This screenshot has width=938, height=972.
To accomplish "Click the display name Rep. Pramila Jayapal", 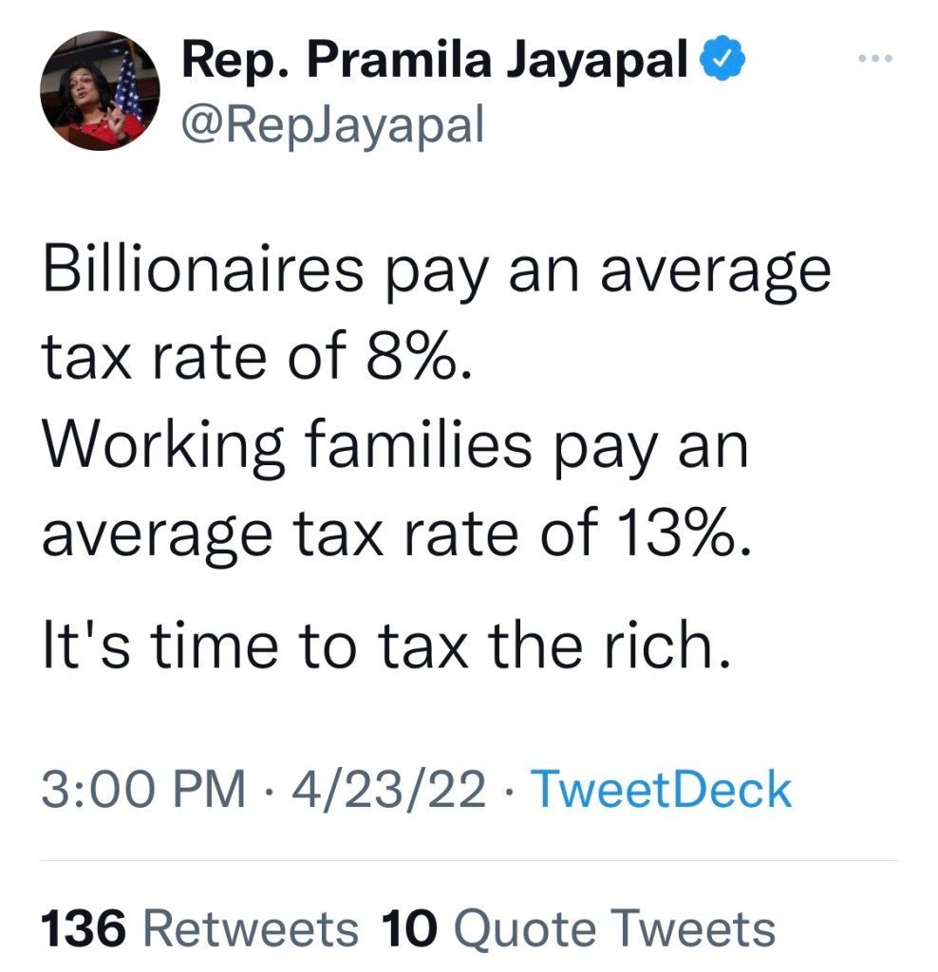I will (x=434, y=62).
